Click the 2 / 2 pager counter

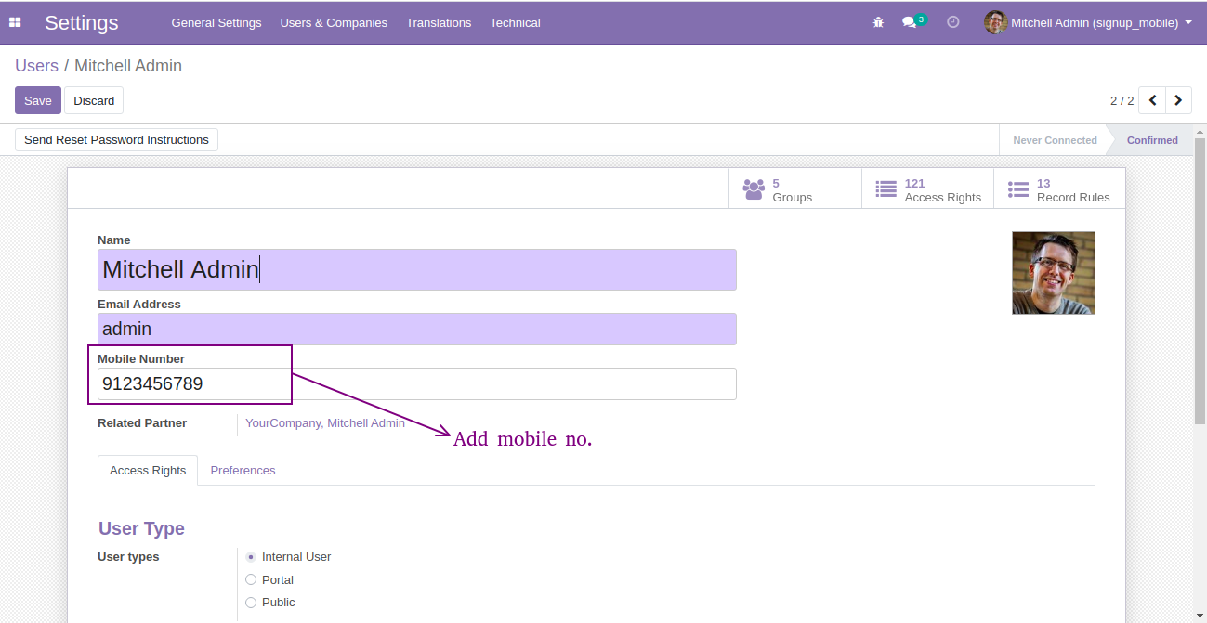click(x=1122, y=100)
